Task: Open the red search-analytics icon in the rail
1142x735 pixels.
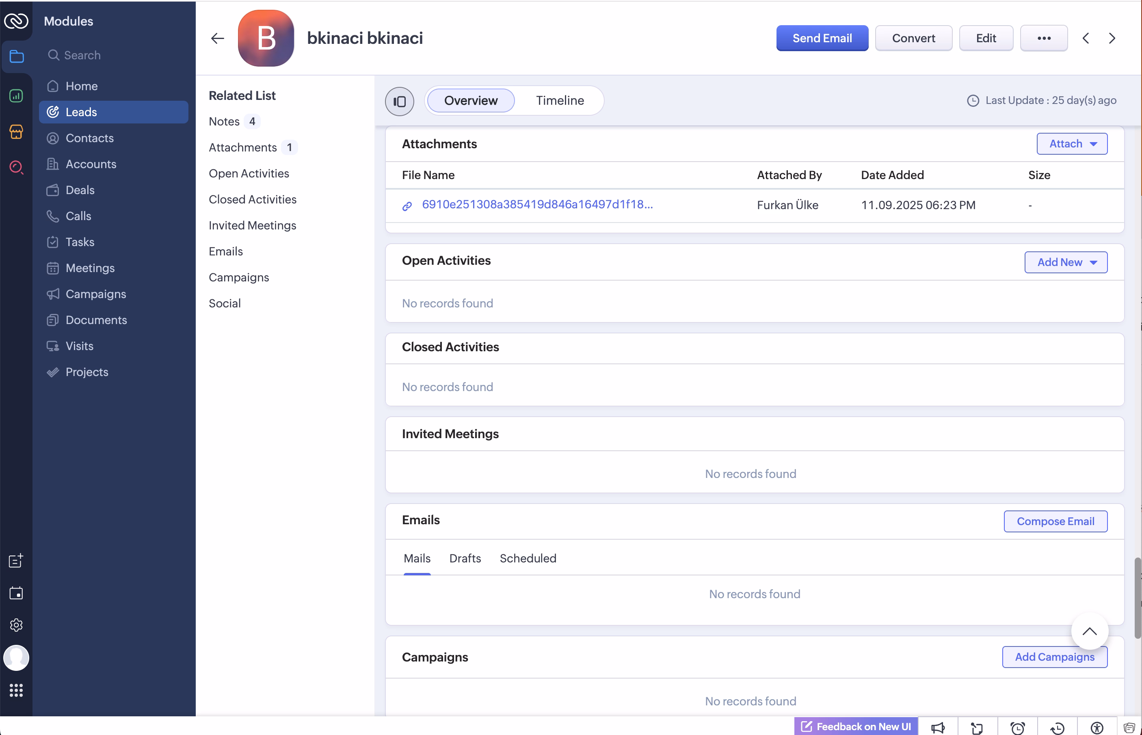Action: (16, 167)
